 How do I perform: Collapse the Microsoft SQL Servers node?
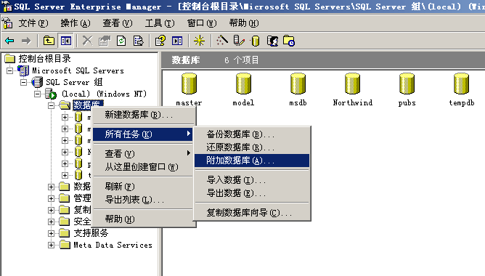tap(10, 70)
